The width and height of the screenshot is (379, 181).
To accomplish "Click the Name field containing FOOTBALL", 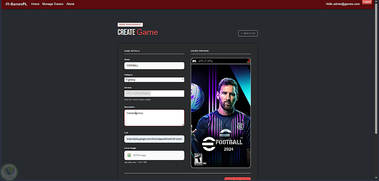I will 154,66.
